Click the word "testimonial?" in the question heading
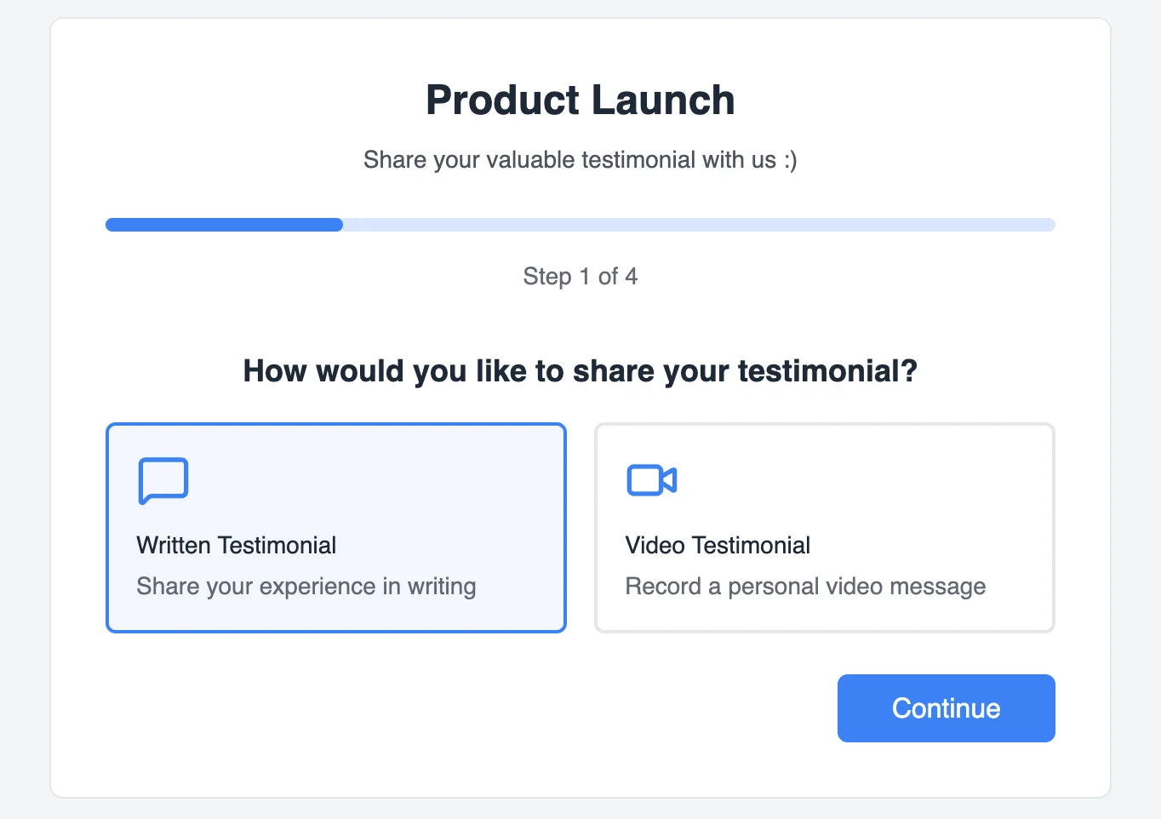 point(827,371)
